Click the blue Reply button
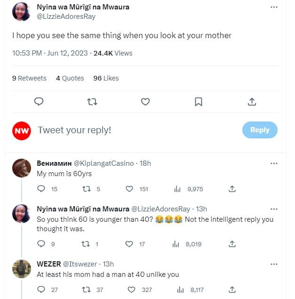The width and height of the screenshot is (295, 299). 260,130
